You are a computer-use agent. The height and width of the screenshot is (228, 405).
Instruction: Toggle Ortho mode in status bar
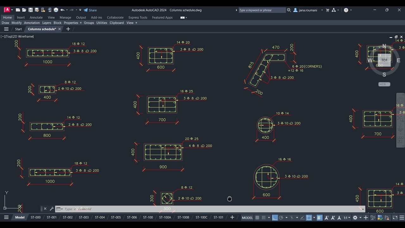[x=275, y=218]
